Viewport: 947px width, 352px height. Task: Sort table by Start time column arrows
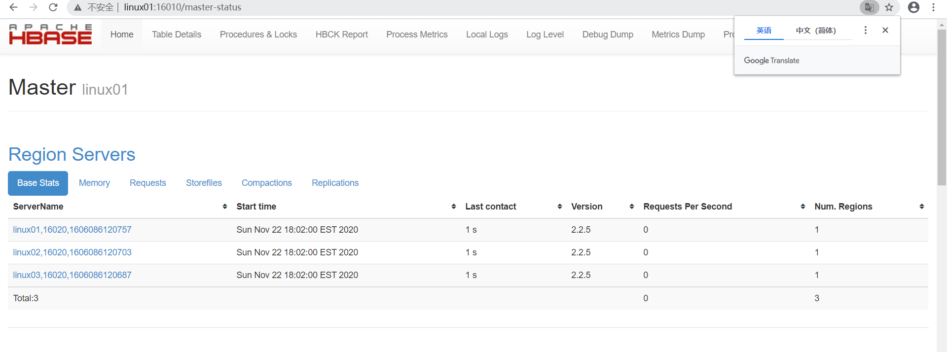[x=454, y=207]
